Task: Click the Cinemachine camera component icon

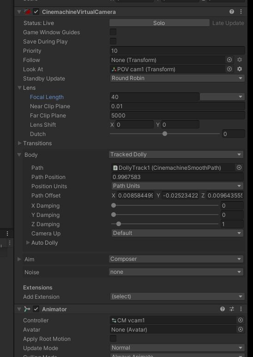Action: tap(28, 12)
